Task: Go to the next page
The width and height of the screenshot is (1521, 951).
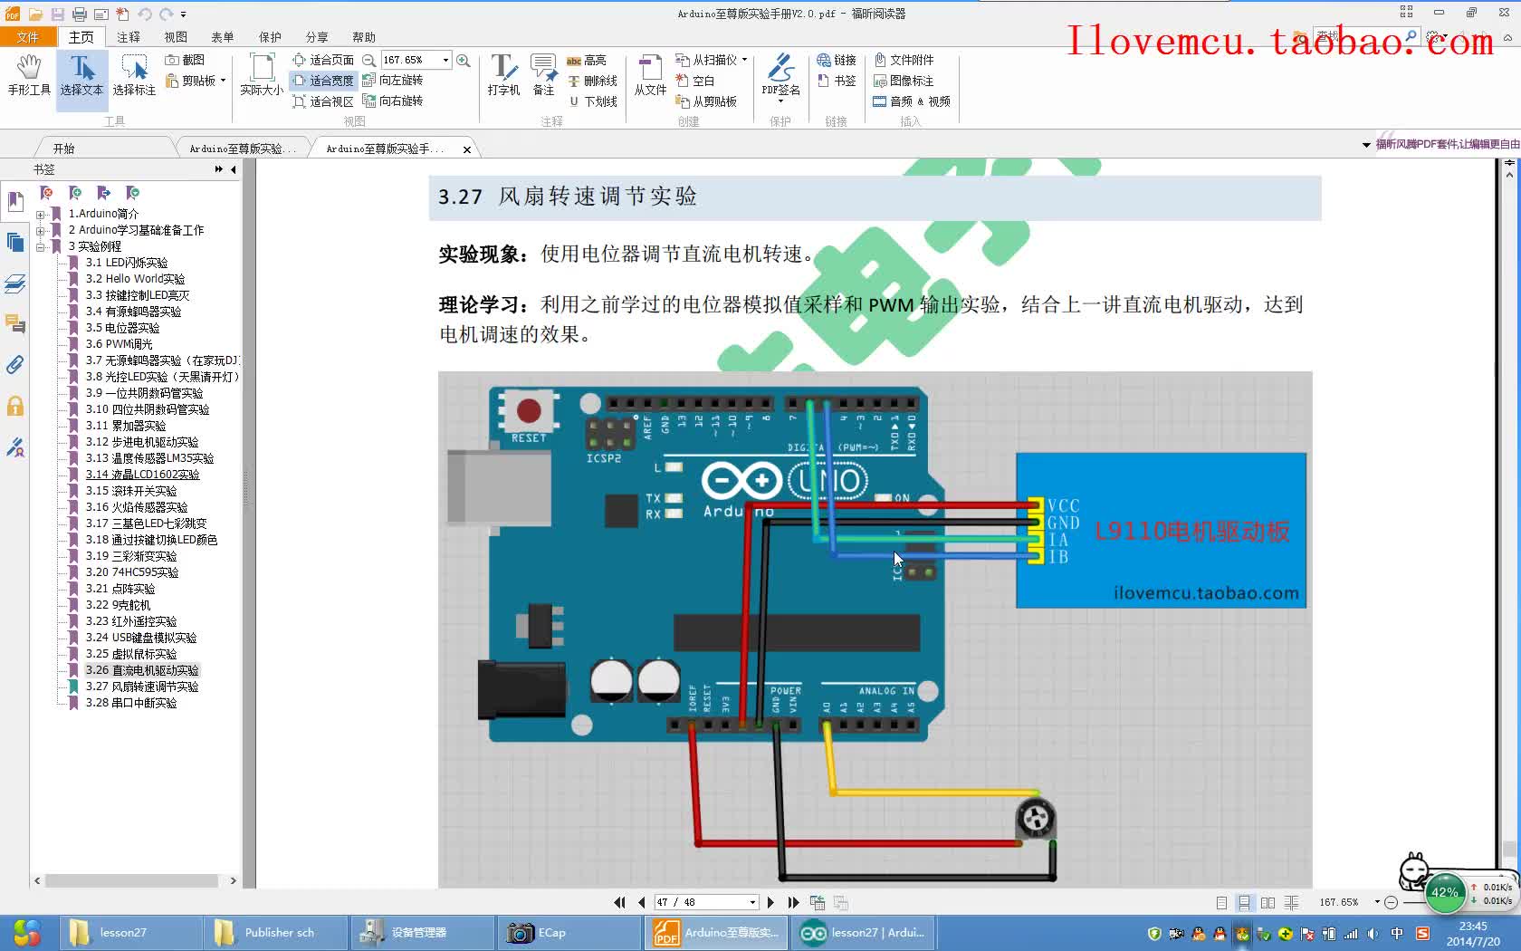Action: pyautogui.click(x=770, y=902)
